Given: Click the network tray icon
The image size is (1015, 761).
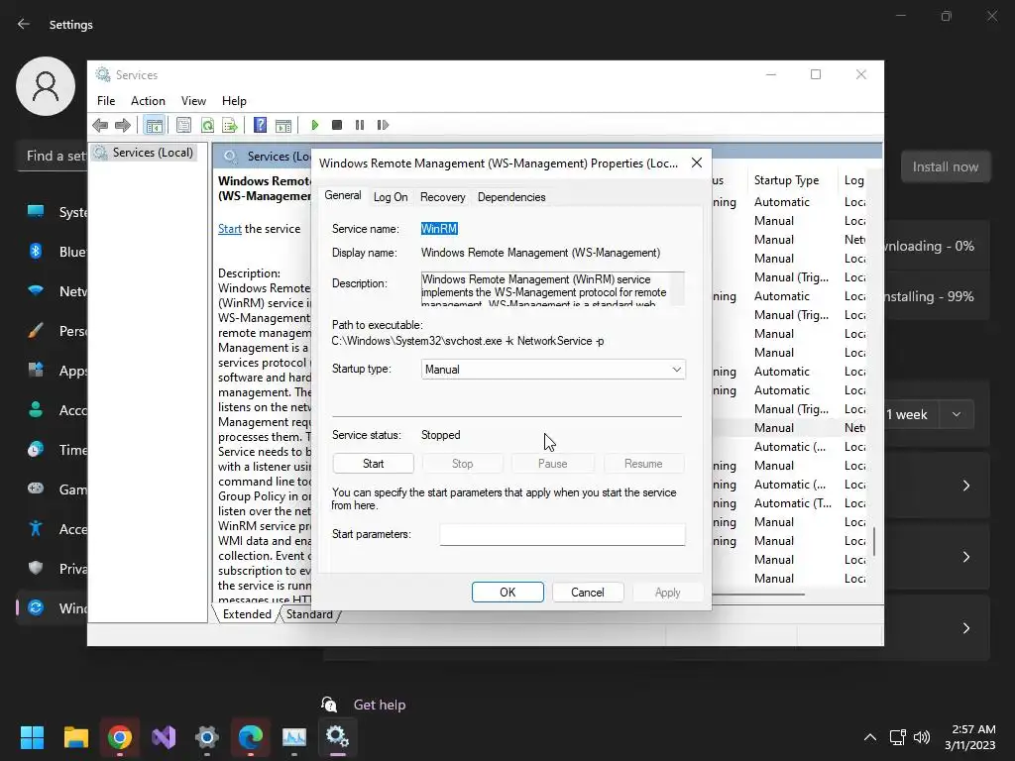Looking at the screenshot, I should click(897, 737).
